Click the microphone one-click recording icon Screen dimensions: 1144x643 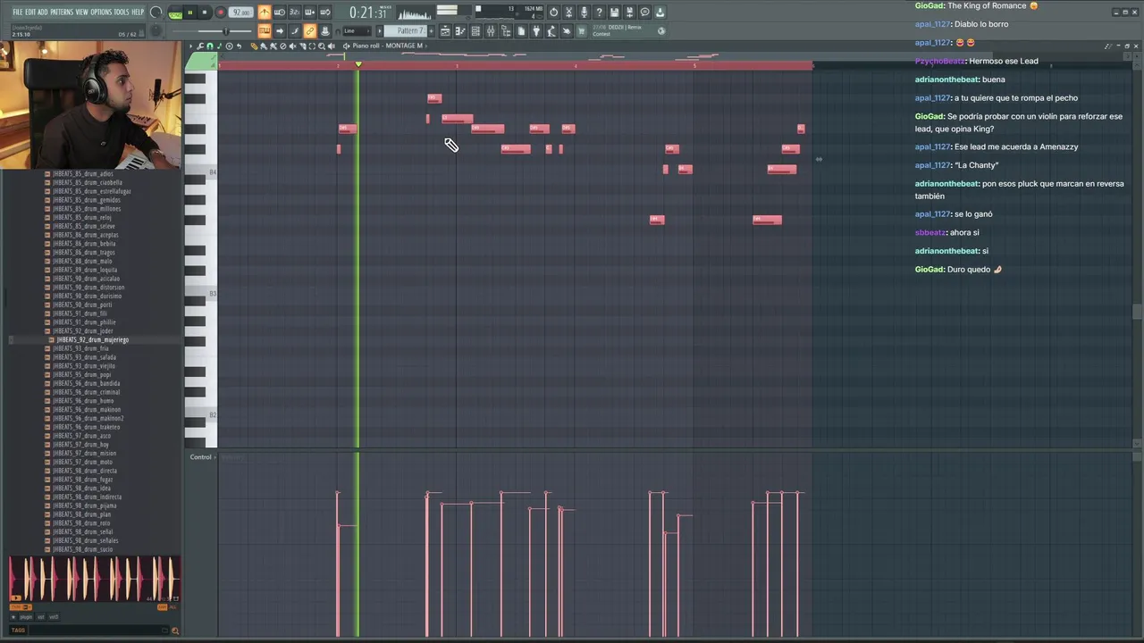(584, 13)
